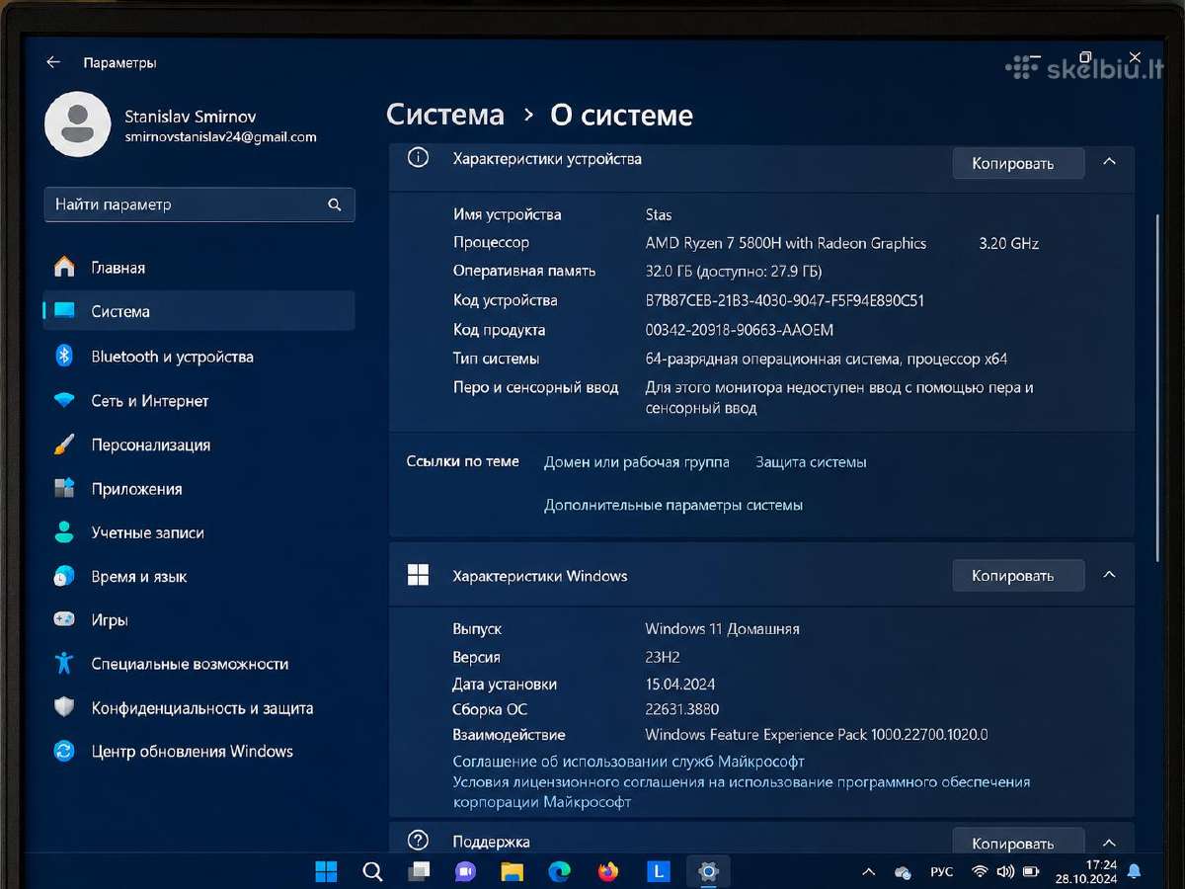Click the cloud icon in the system tray
The image size is (1185, 889).
point(902,872)
